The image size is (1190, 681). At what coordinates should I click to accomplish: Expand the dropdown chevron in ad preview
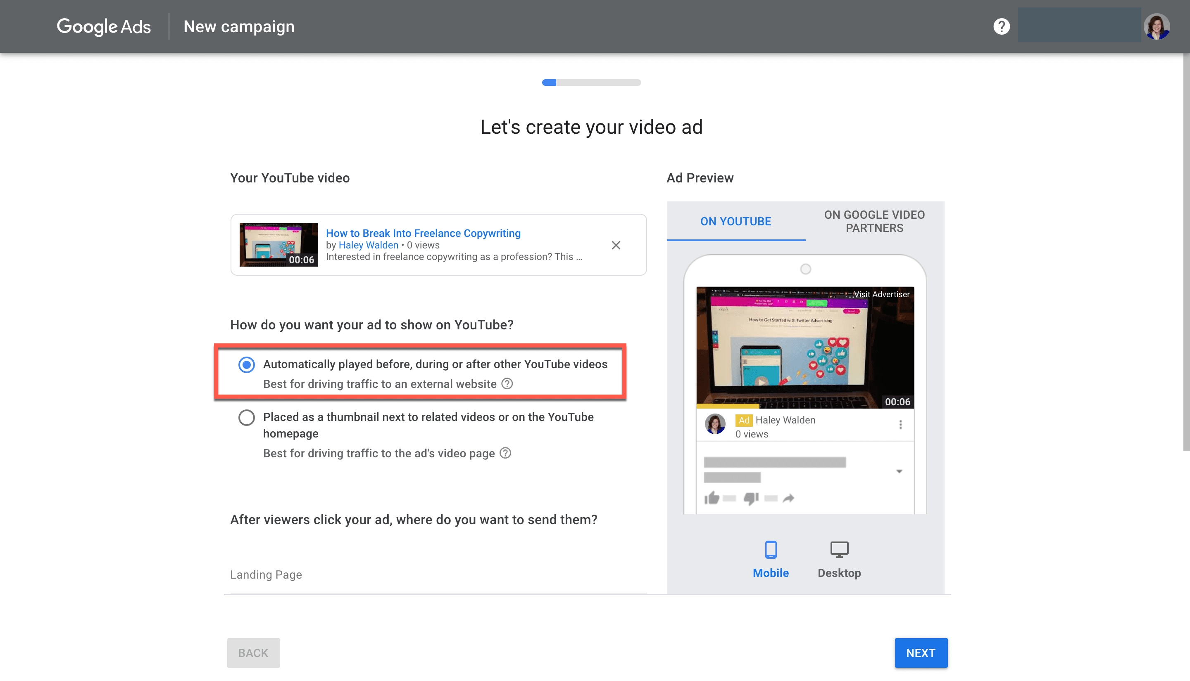899,471
